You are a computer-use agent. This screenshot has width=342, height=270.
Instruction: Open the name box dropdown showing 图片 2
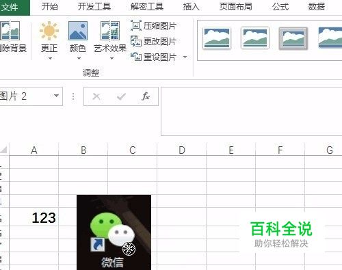(x=56, y=96)
